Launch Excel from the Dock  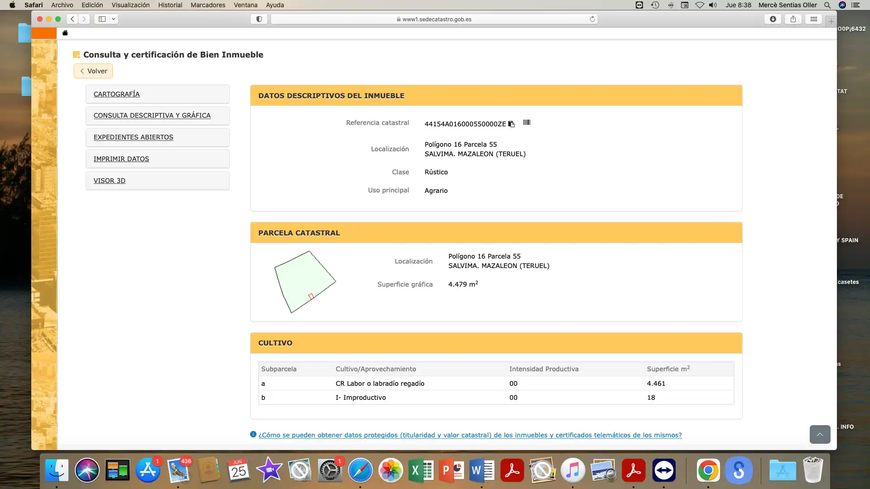tap(421, 470)
